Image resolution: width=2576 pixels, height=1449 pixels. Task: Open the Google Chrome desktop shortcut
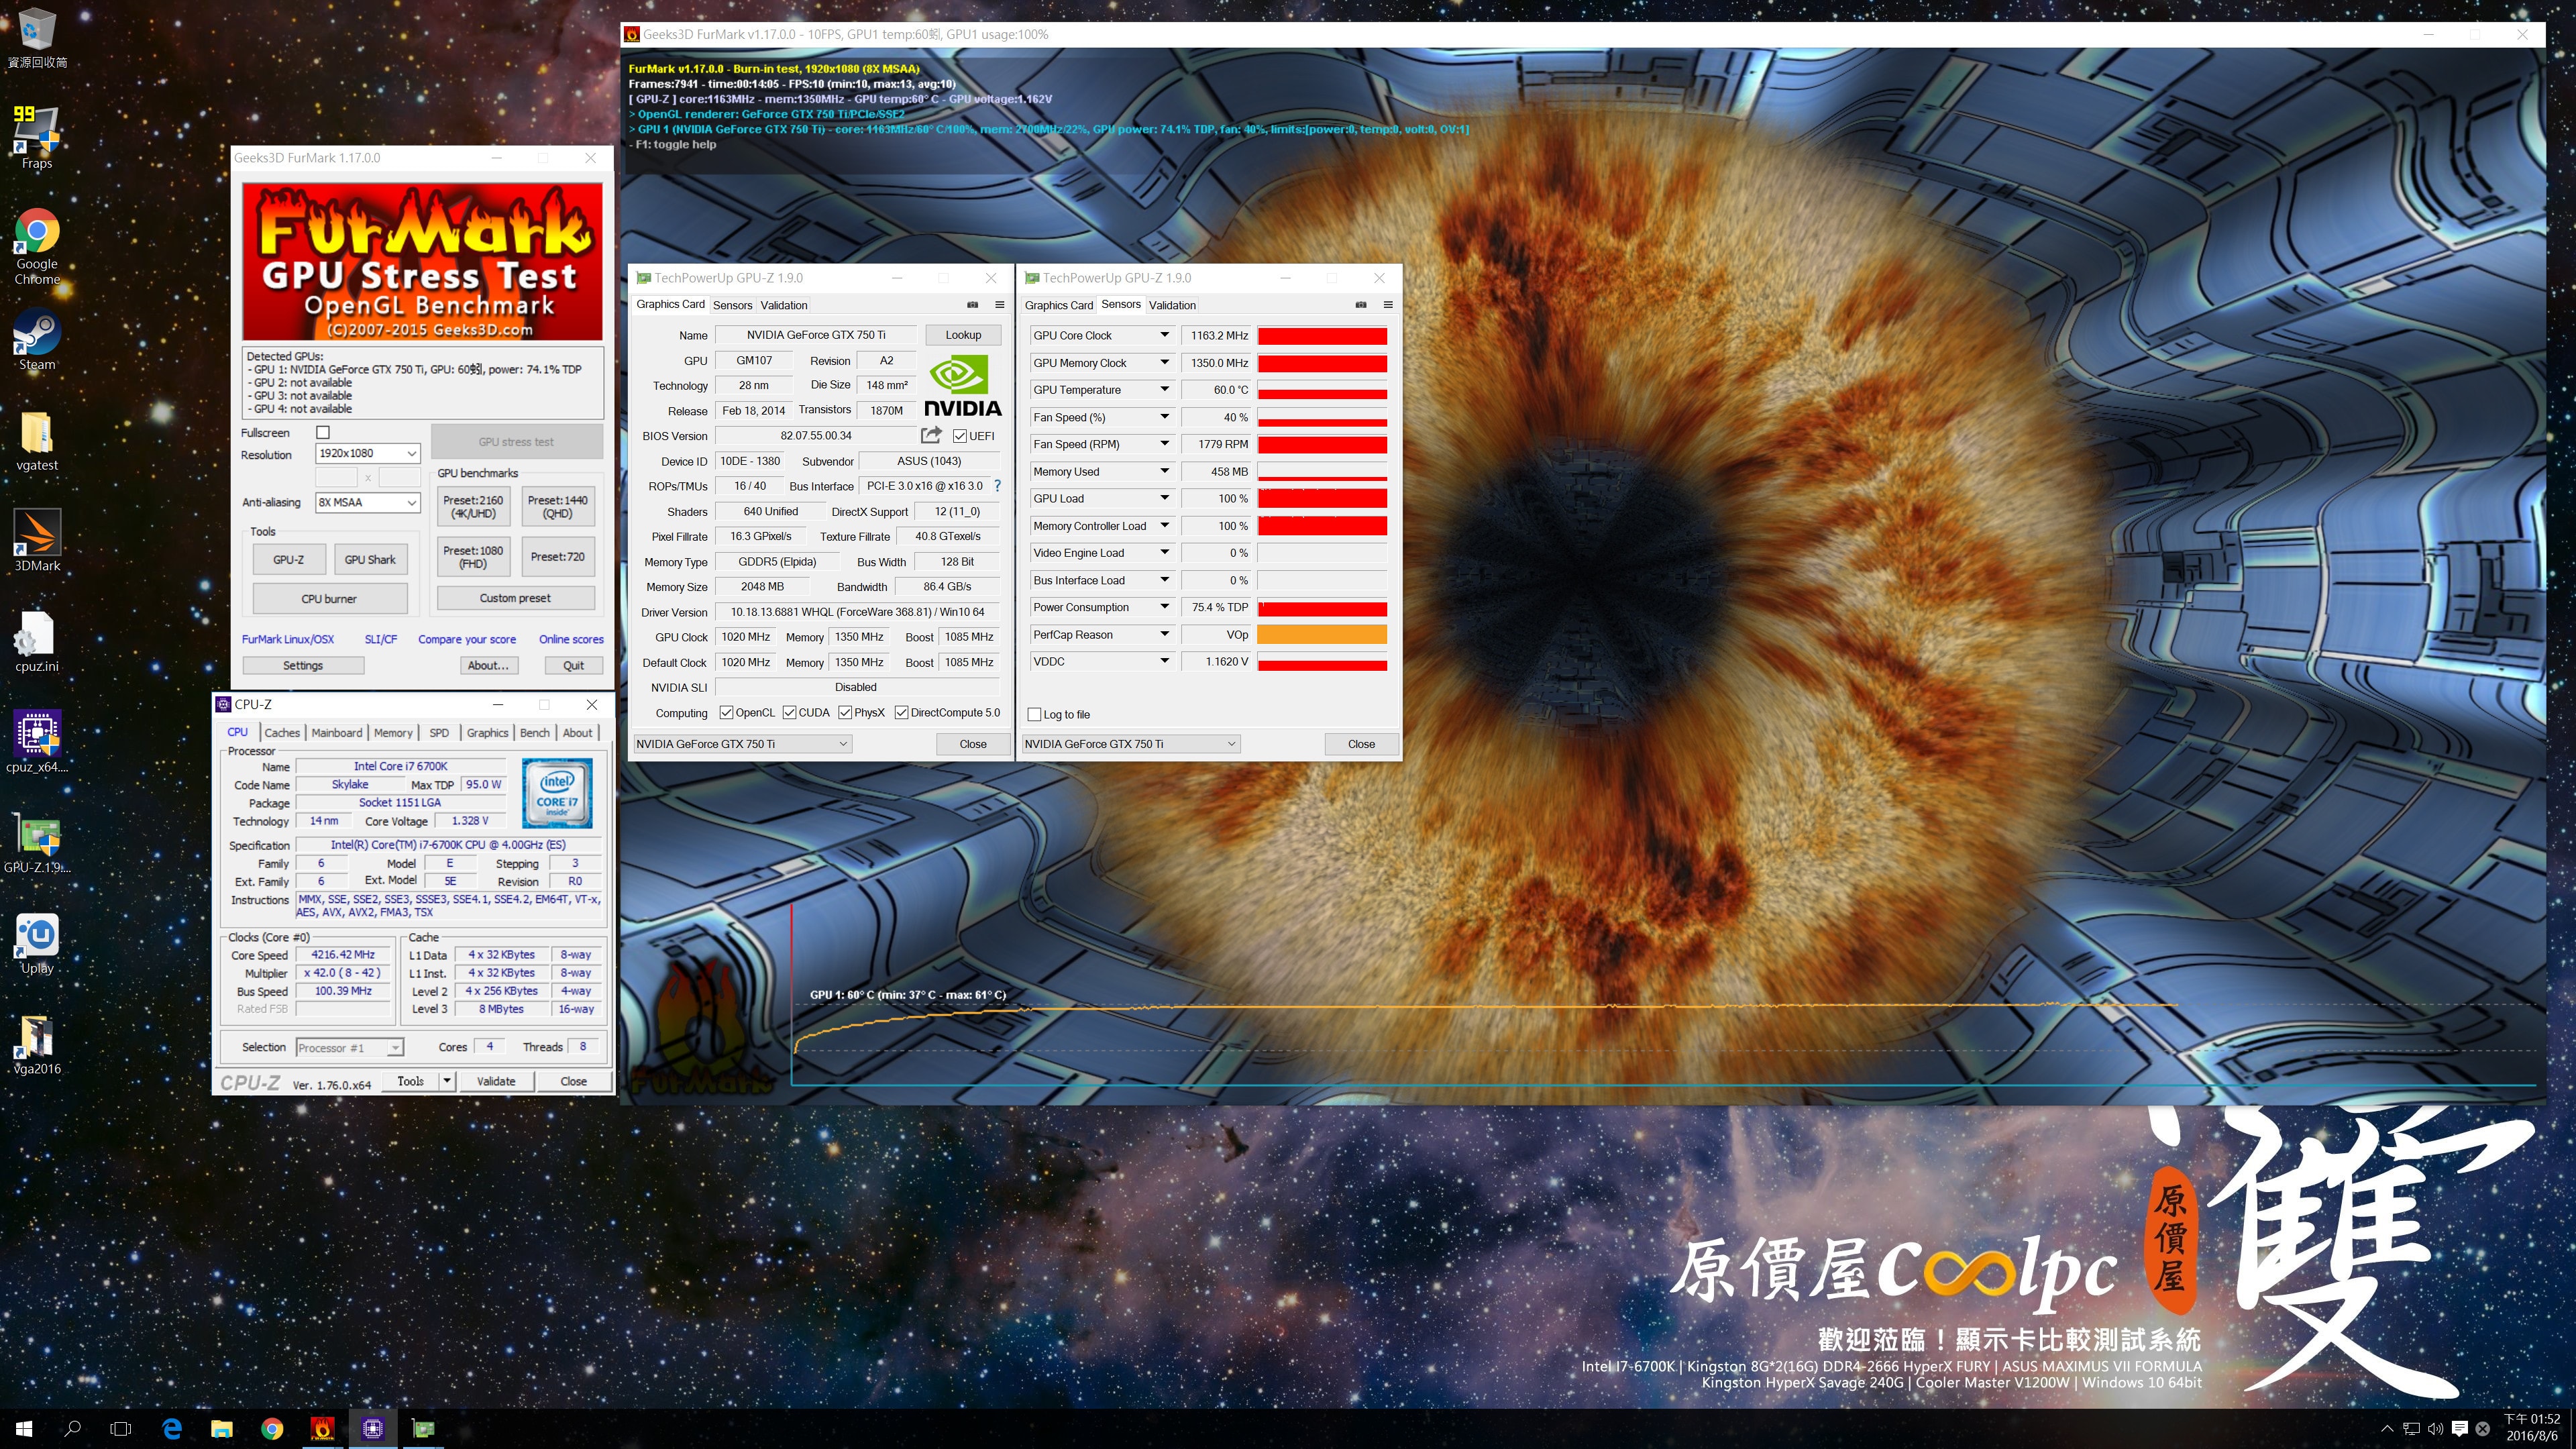point(37,247)
